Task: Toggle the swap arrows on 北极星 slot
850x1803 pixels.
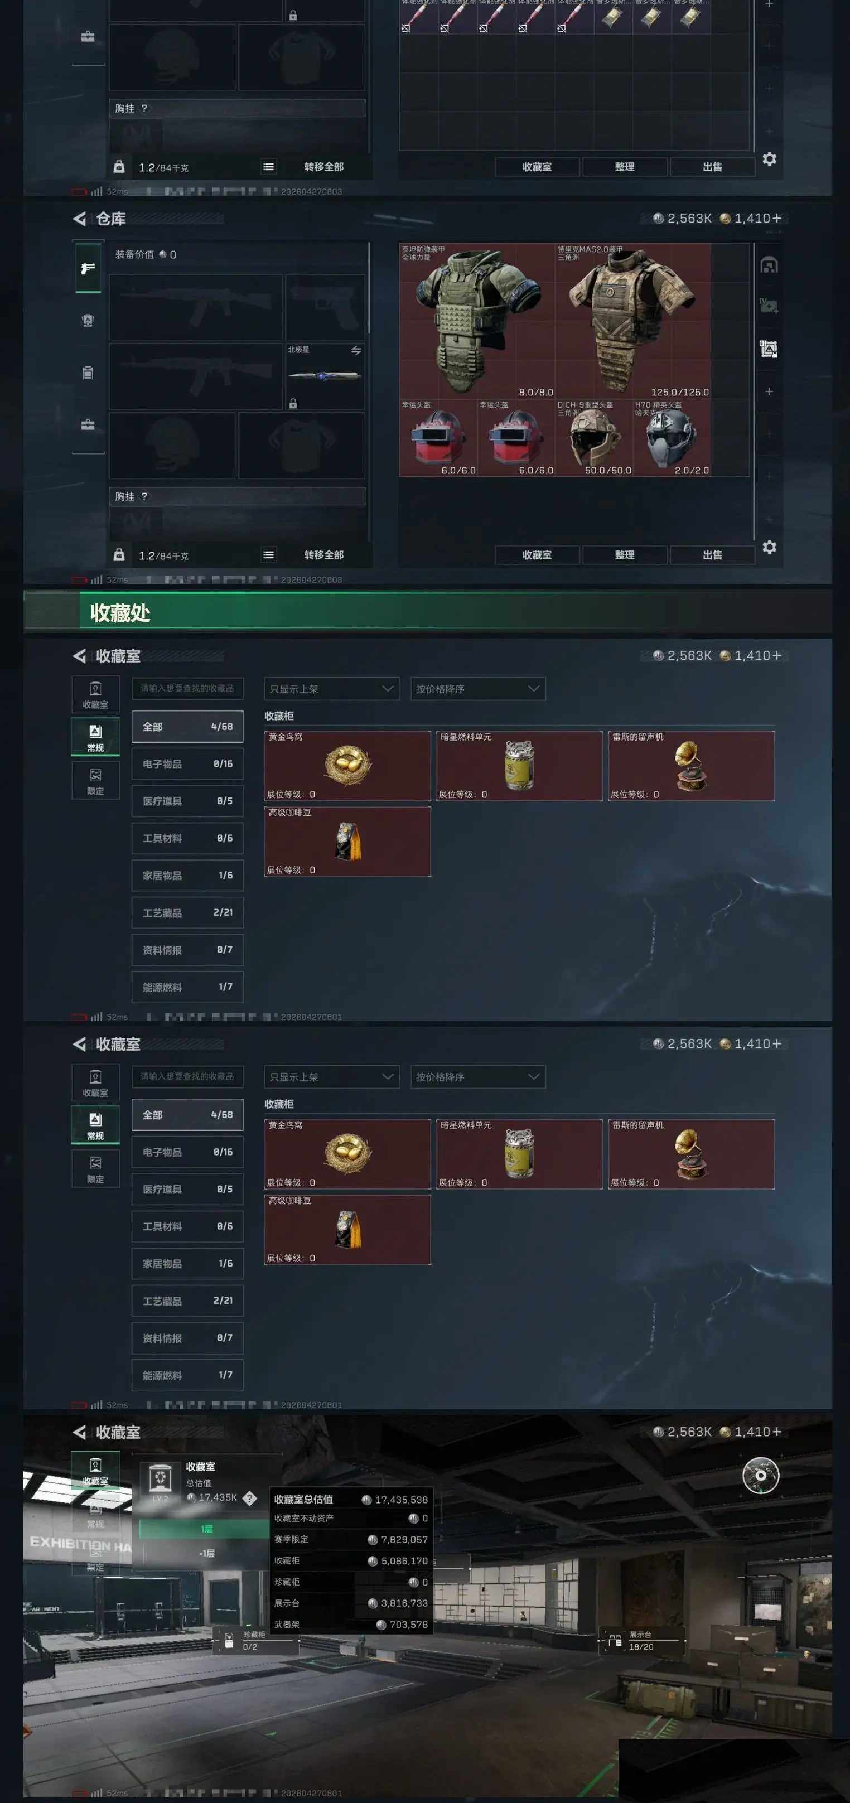Action: pos(356,350)
